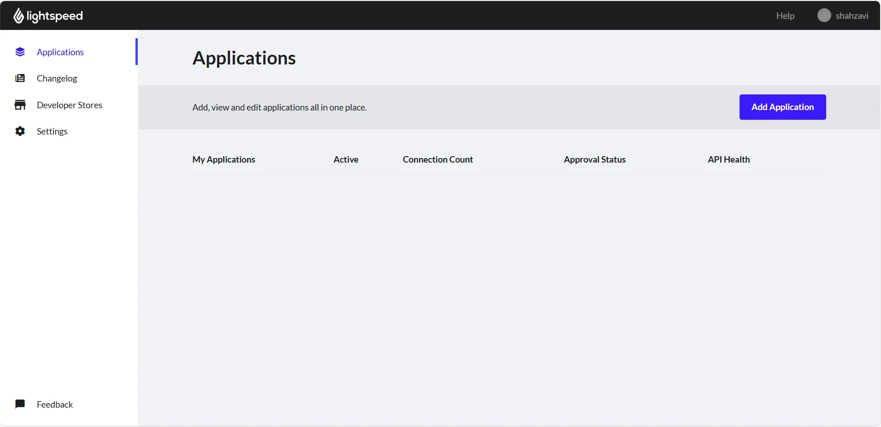Image resolution: width=881 pixels, height=427 pixels.
Task: Click the Add Application button
Action: pyautogui.click(x=782, y=107)
